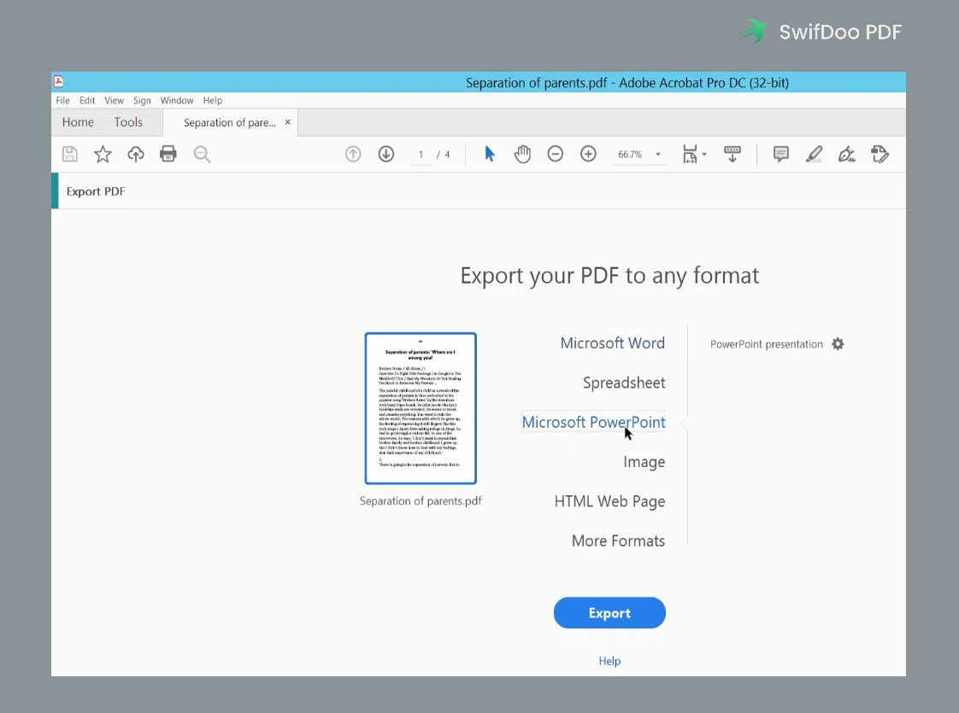The height and width of the screenshot is (713, 959).
Task: Open the sign document pen icon
Action: click(847, 154)
